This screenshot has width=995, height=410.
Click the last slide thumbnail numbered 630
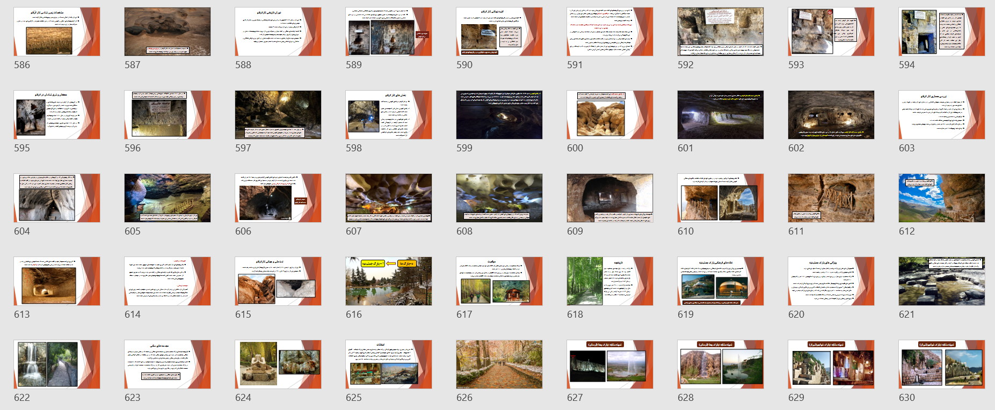click(x=942, y=364)
